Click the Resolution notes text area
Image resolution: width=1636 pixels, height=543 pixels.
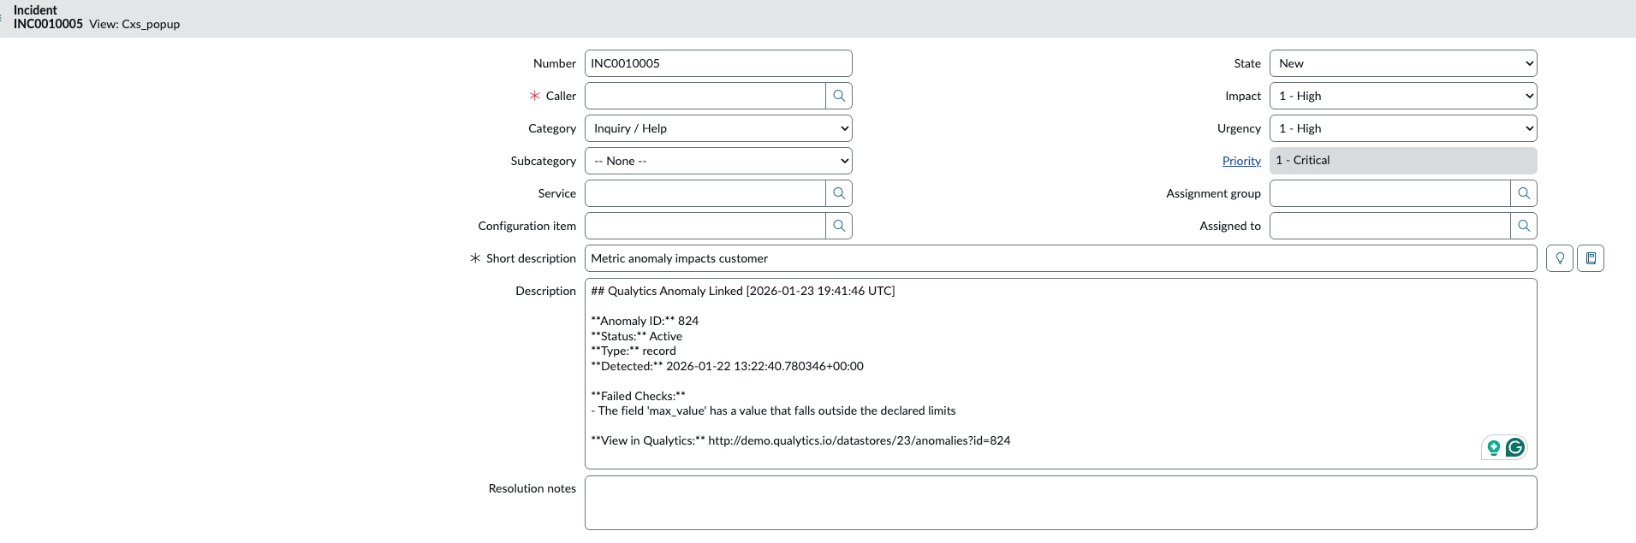pos(1061,503)
